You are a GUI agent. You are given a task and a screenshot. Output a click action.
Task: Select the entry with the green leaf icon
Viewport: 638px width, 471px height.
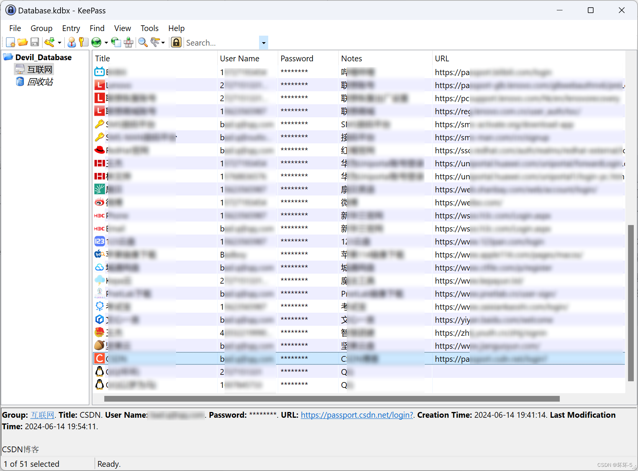100,189
